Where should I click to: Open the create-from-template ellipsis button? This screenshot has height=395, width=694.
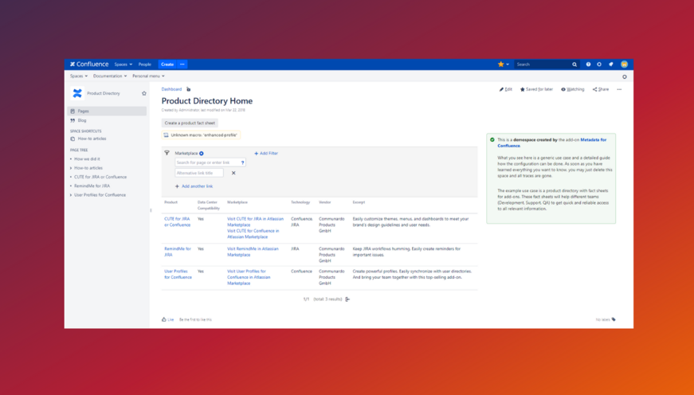pyautogui.click(x=182, y=65)
